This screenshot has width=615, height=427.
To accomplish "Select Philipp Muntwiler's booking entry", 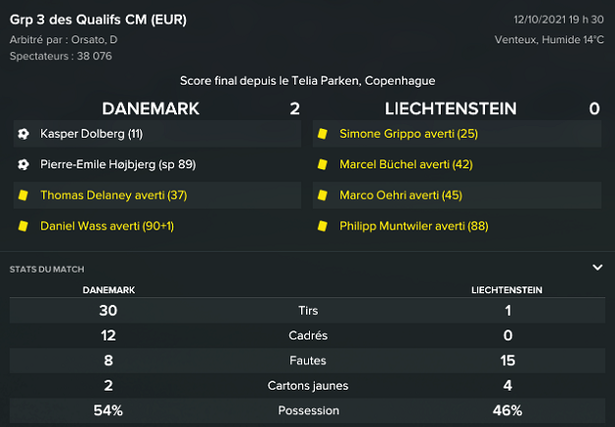I will coord(414,227).
